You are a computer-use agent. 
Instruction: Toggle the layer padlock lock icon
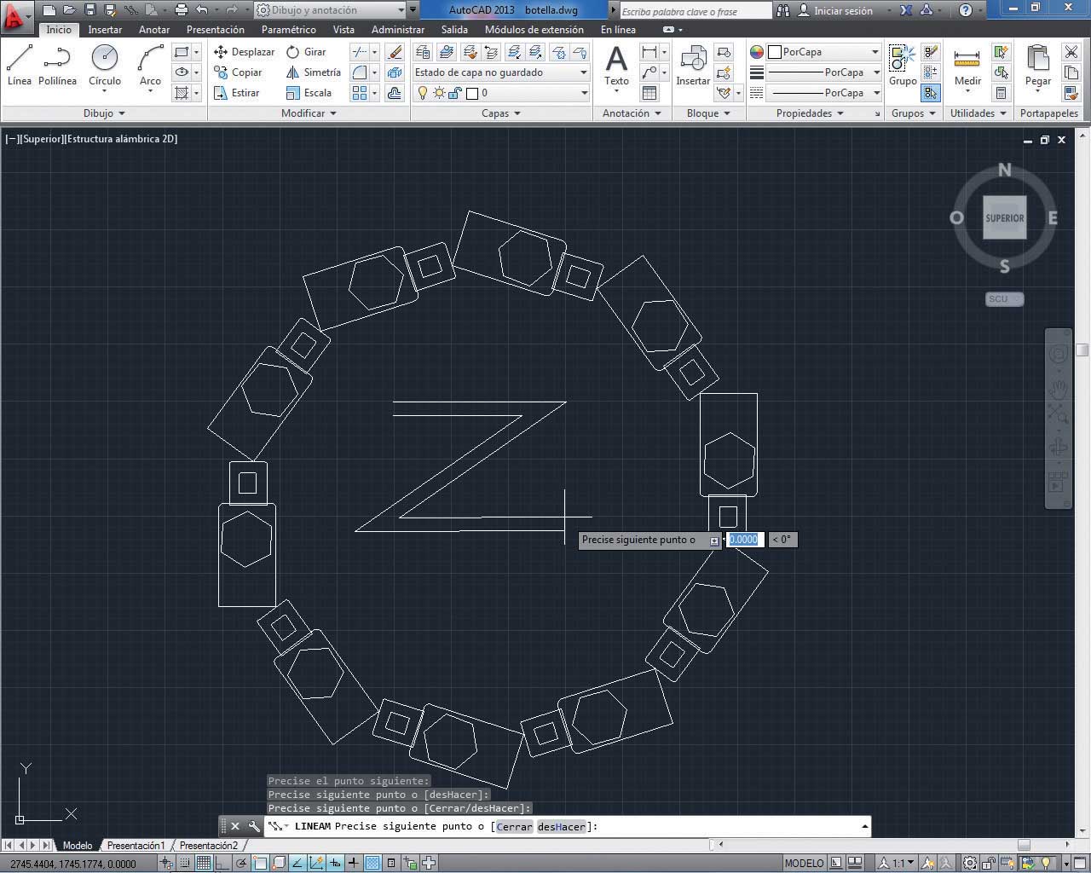(x=456, y=93)
